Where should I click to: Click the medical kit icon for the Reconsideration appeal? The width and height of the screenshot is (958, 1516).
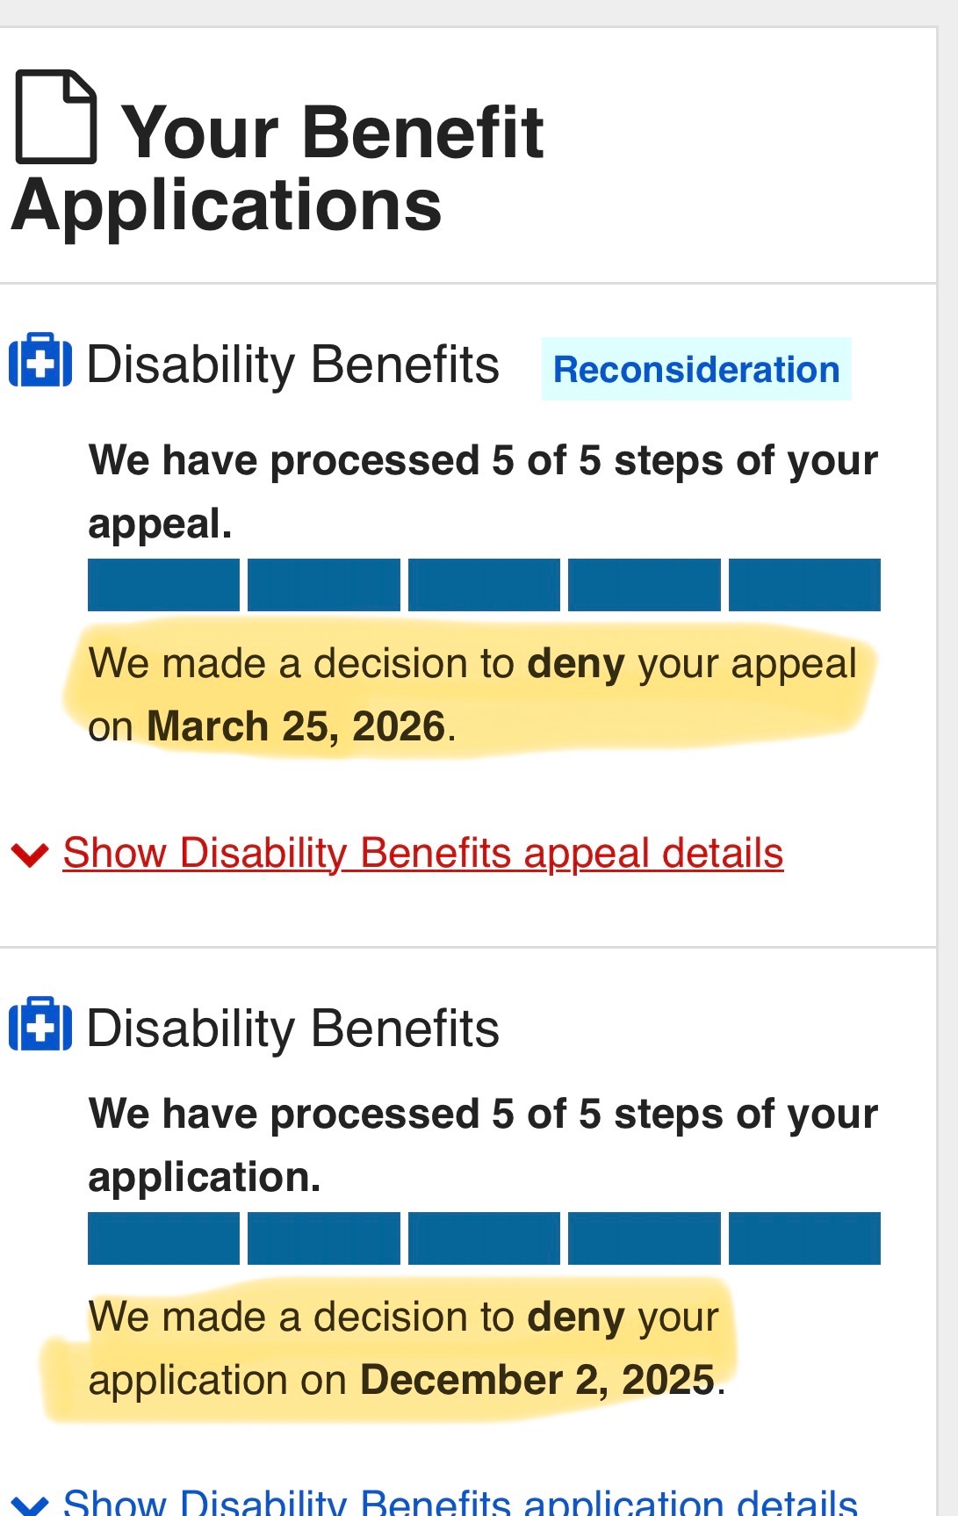(40, 360)
